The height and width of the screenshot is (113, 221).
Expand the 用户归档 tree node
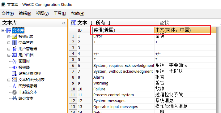9,55
